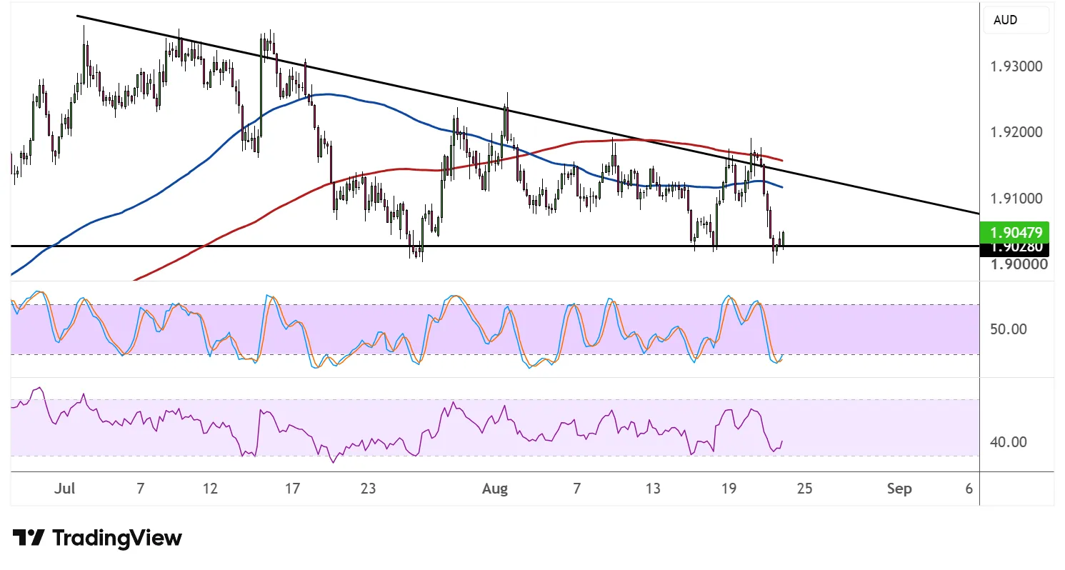Click the 19 date label on time axis
The height and width of the screenshot is (570, 1065).
tap(728, 489)
